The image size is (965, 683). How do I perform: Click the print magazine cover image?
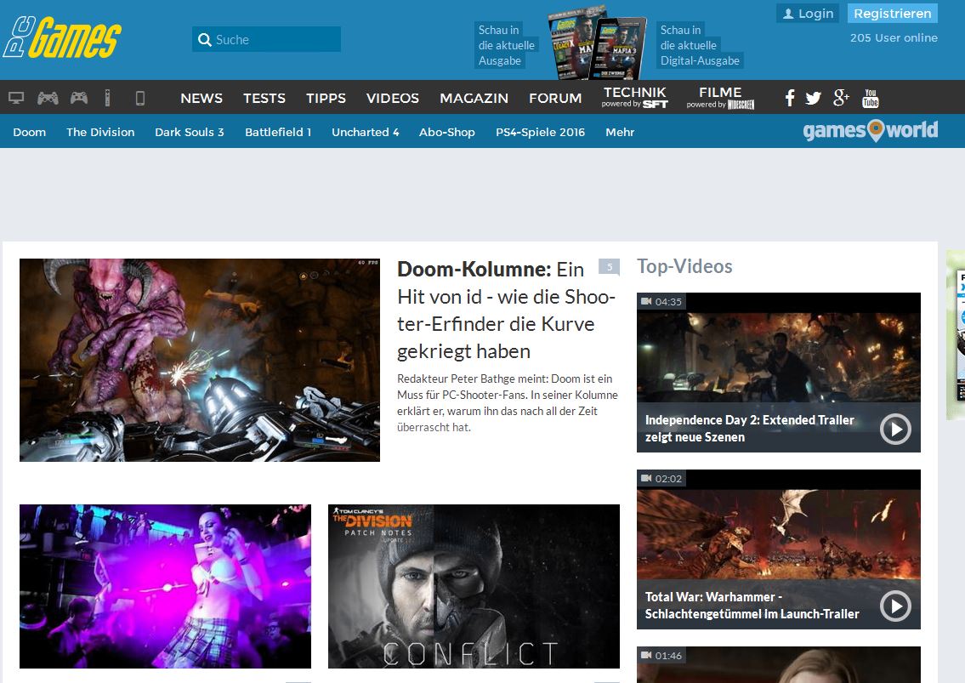pyautogui.click(x=570, y=43)
